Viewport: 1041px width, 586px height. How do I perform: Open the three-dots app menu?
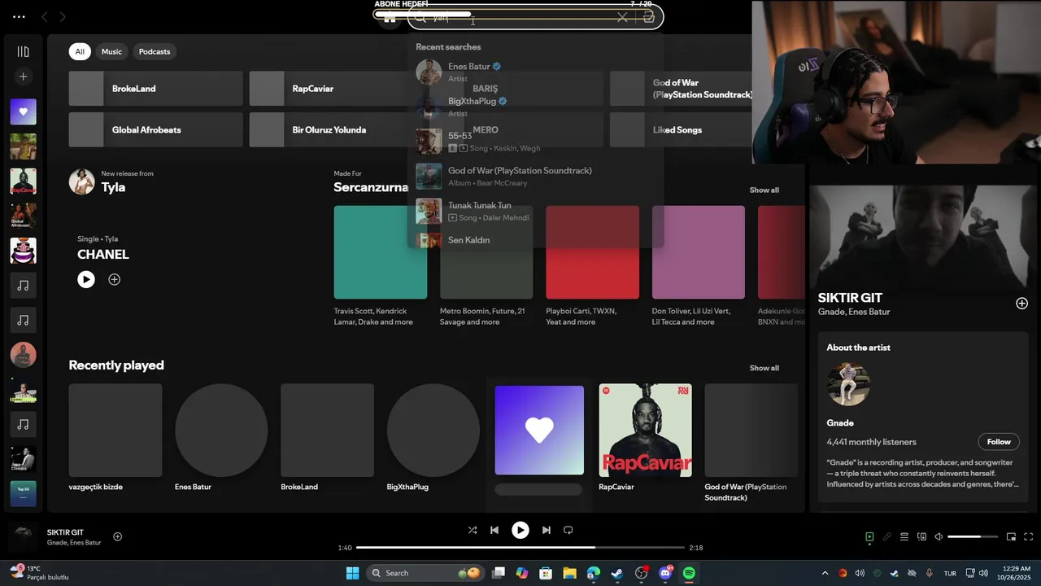pos(19,16)
